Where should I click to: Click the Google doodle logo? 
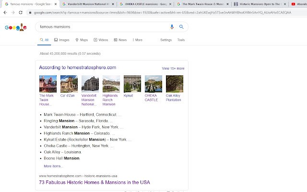tap(16, 27)
